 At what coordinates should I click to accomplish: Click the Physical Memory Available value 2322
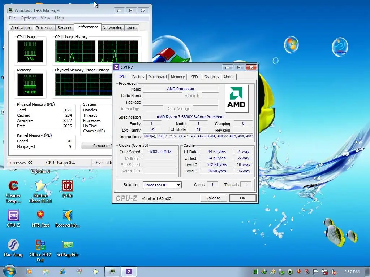(68, 120)
